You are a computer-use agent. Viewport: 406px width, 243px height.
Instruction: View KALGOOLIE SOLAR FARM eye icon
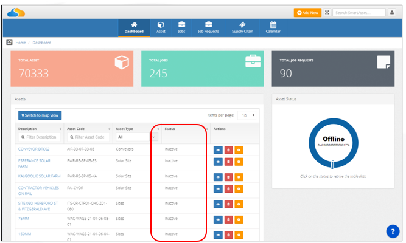218,177
